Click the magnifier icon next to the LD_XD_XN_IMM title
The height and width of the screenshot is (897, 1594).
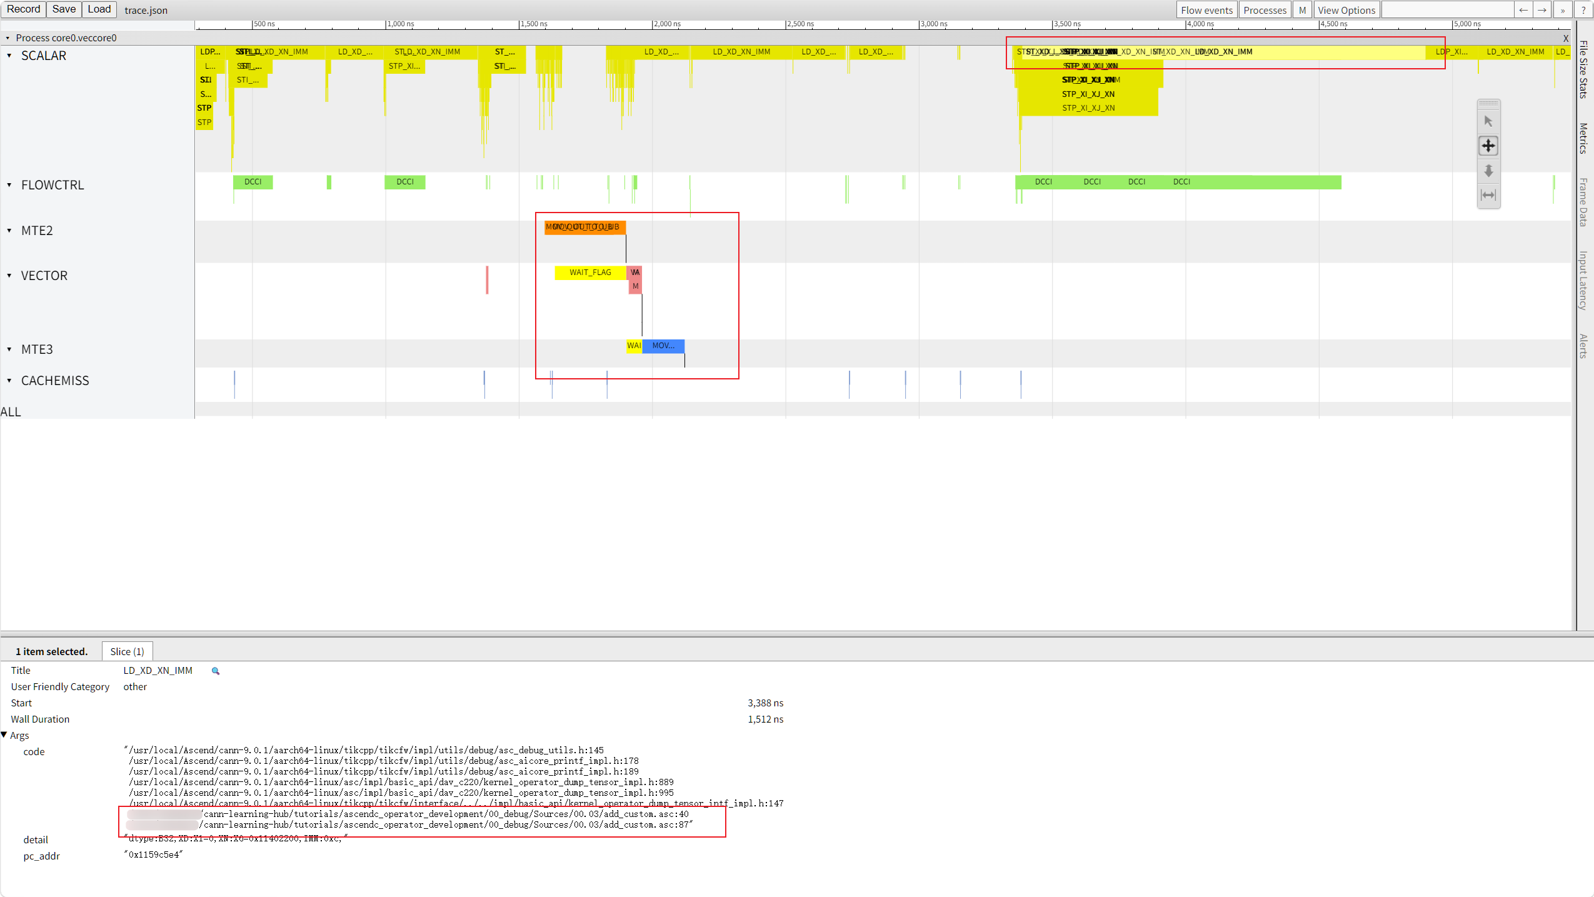[x=216, y=671]
